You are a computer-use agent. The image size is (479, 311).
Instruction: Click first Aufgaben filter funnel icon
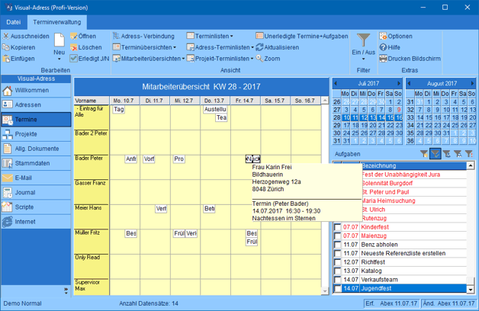tap(424, 154)
